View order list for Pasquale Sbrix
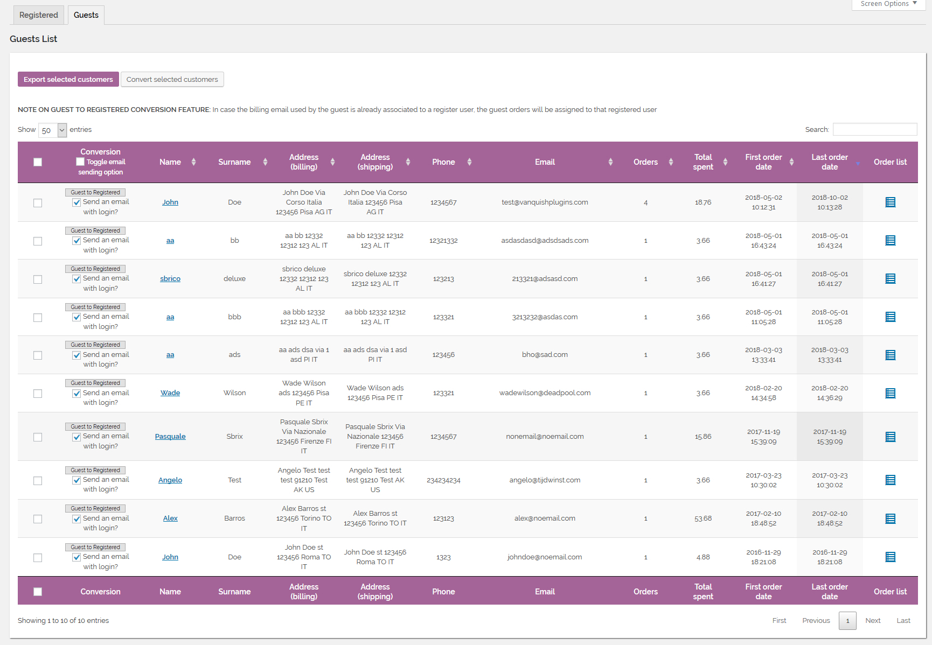Image resolution: width=932 pixels, height=645 pixels. (890, 437)
